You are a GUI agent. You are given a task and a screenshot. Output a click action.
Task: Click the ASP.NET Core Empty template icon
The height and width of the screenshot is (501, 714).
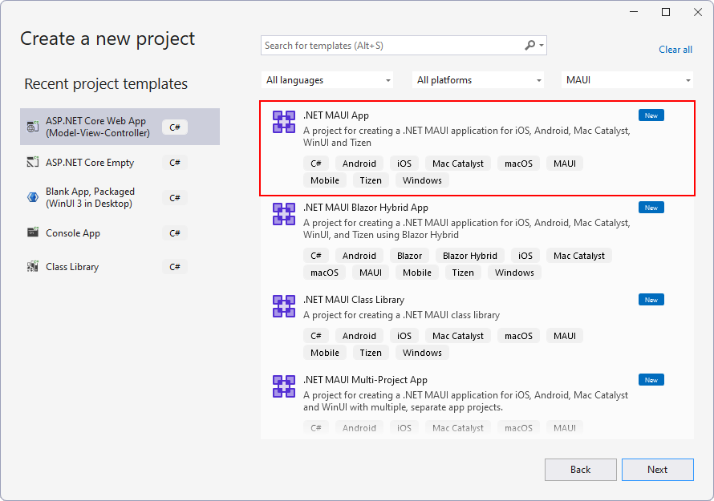32,162
